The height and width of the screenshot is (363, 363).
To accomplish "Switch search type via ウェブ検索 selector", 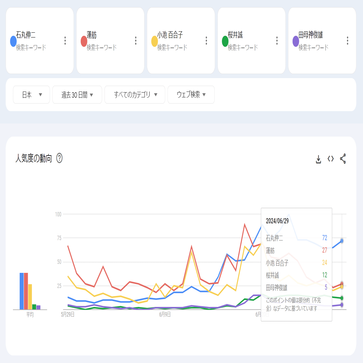I will tap(191, 94).
